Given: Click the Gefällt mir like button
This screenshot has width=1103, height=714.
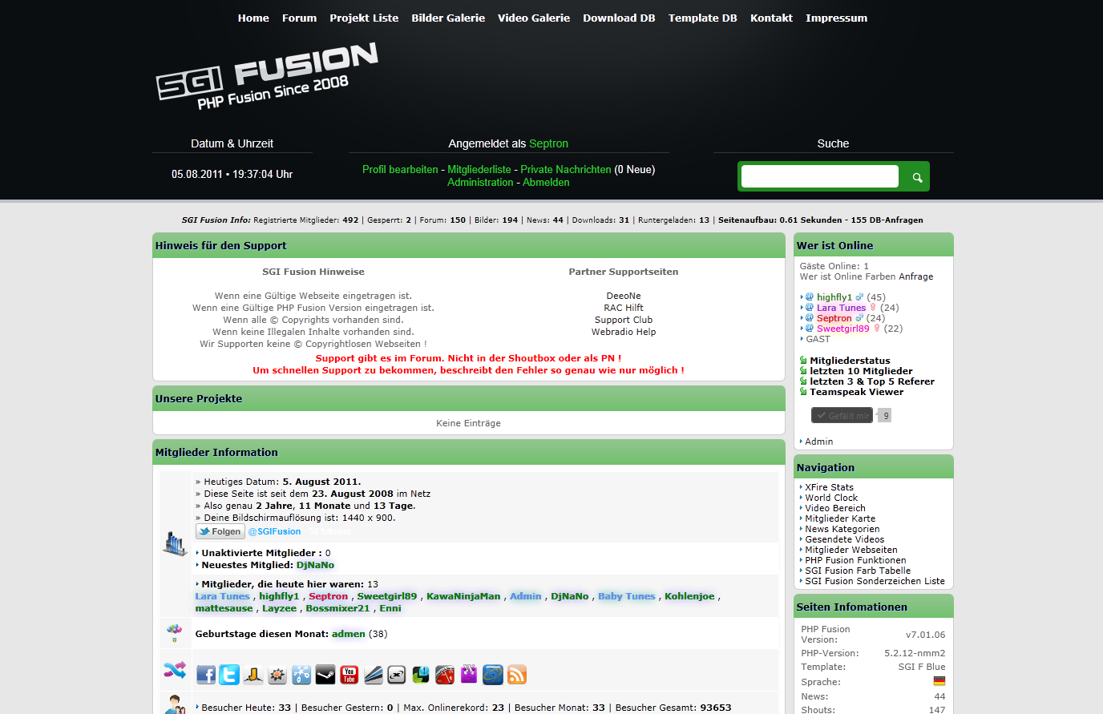Looking at the screenshot, I should click(x=842, y=415).
